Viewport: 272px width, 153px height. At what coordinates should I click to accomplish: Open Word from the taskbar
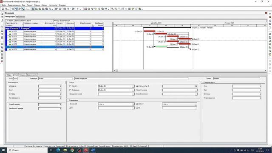click(x=93, y=150)
